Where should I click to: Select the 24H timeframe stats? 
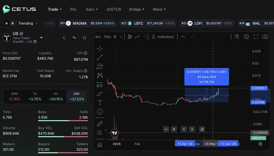tap(77, 96)
